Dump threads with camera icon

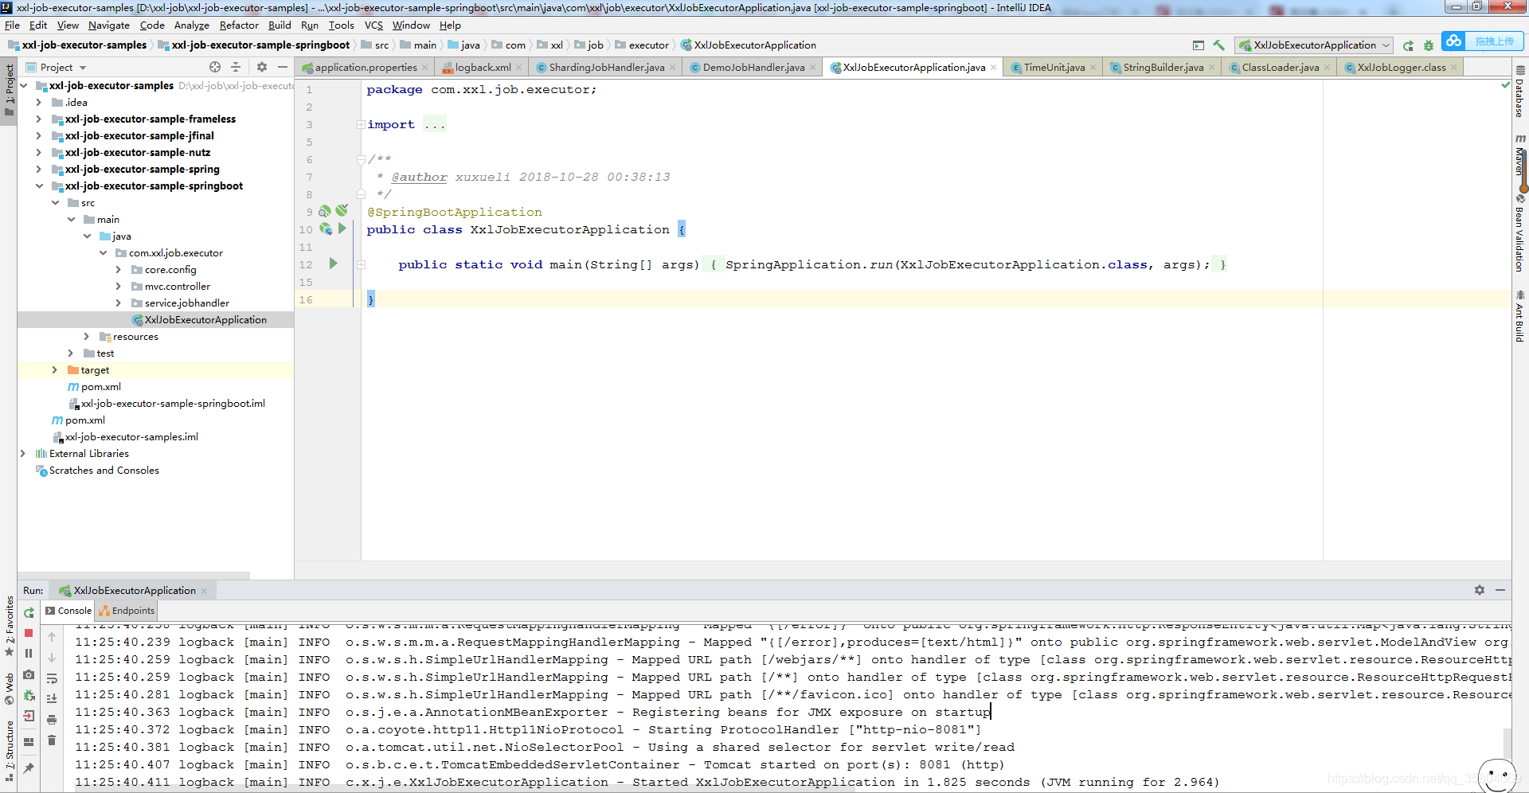point(29,674)
